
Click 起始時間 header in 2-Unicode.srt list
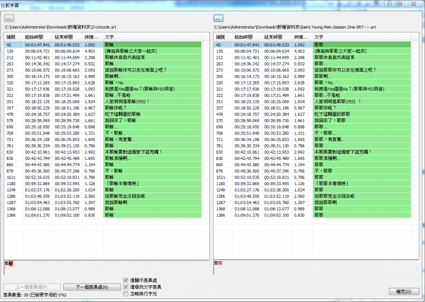click(38, 37)
